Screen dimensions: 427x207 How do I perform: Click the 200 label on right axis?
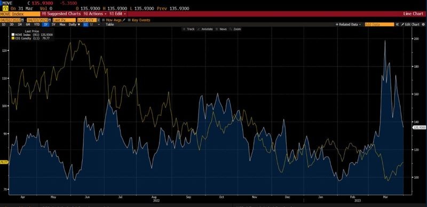pos(416,39)
